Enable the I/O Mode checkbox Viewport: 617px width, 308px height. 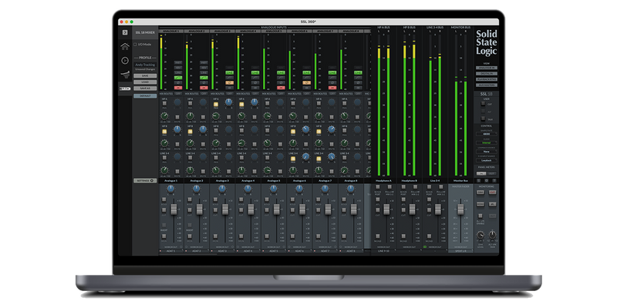136,45
